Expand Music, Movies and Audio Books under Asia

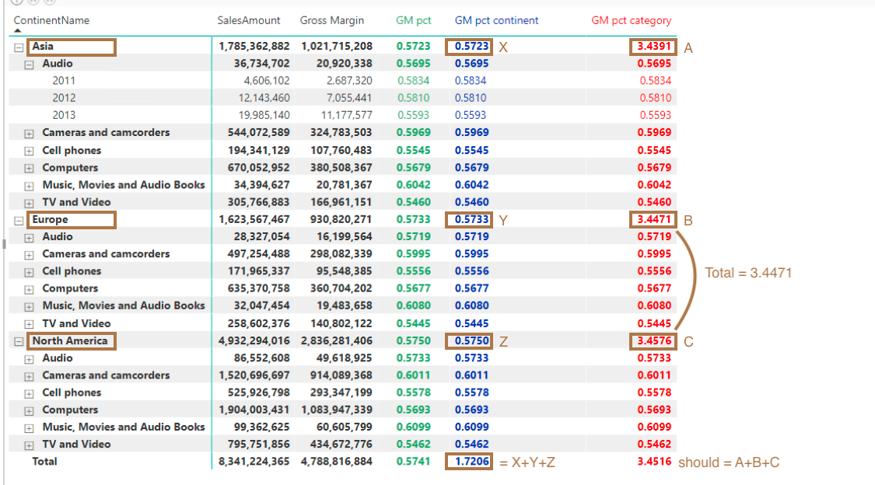coord(29,186)
